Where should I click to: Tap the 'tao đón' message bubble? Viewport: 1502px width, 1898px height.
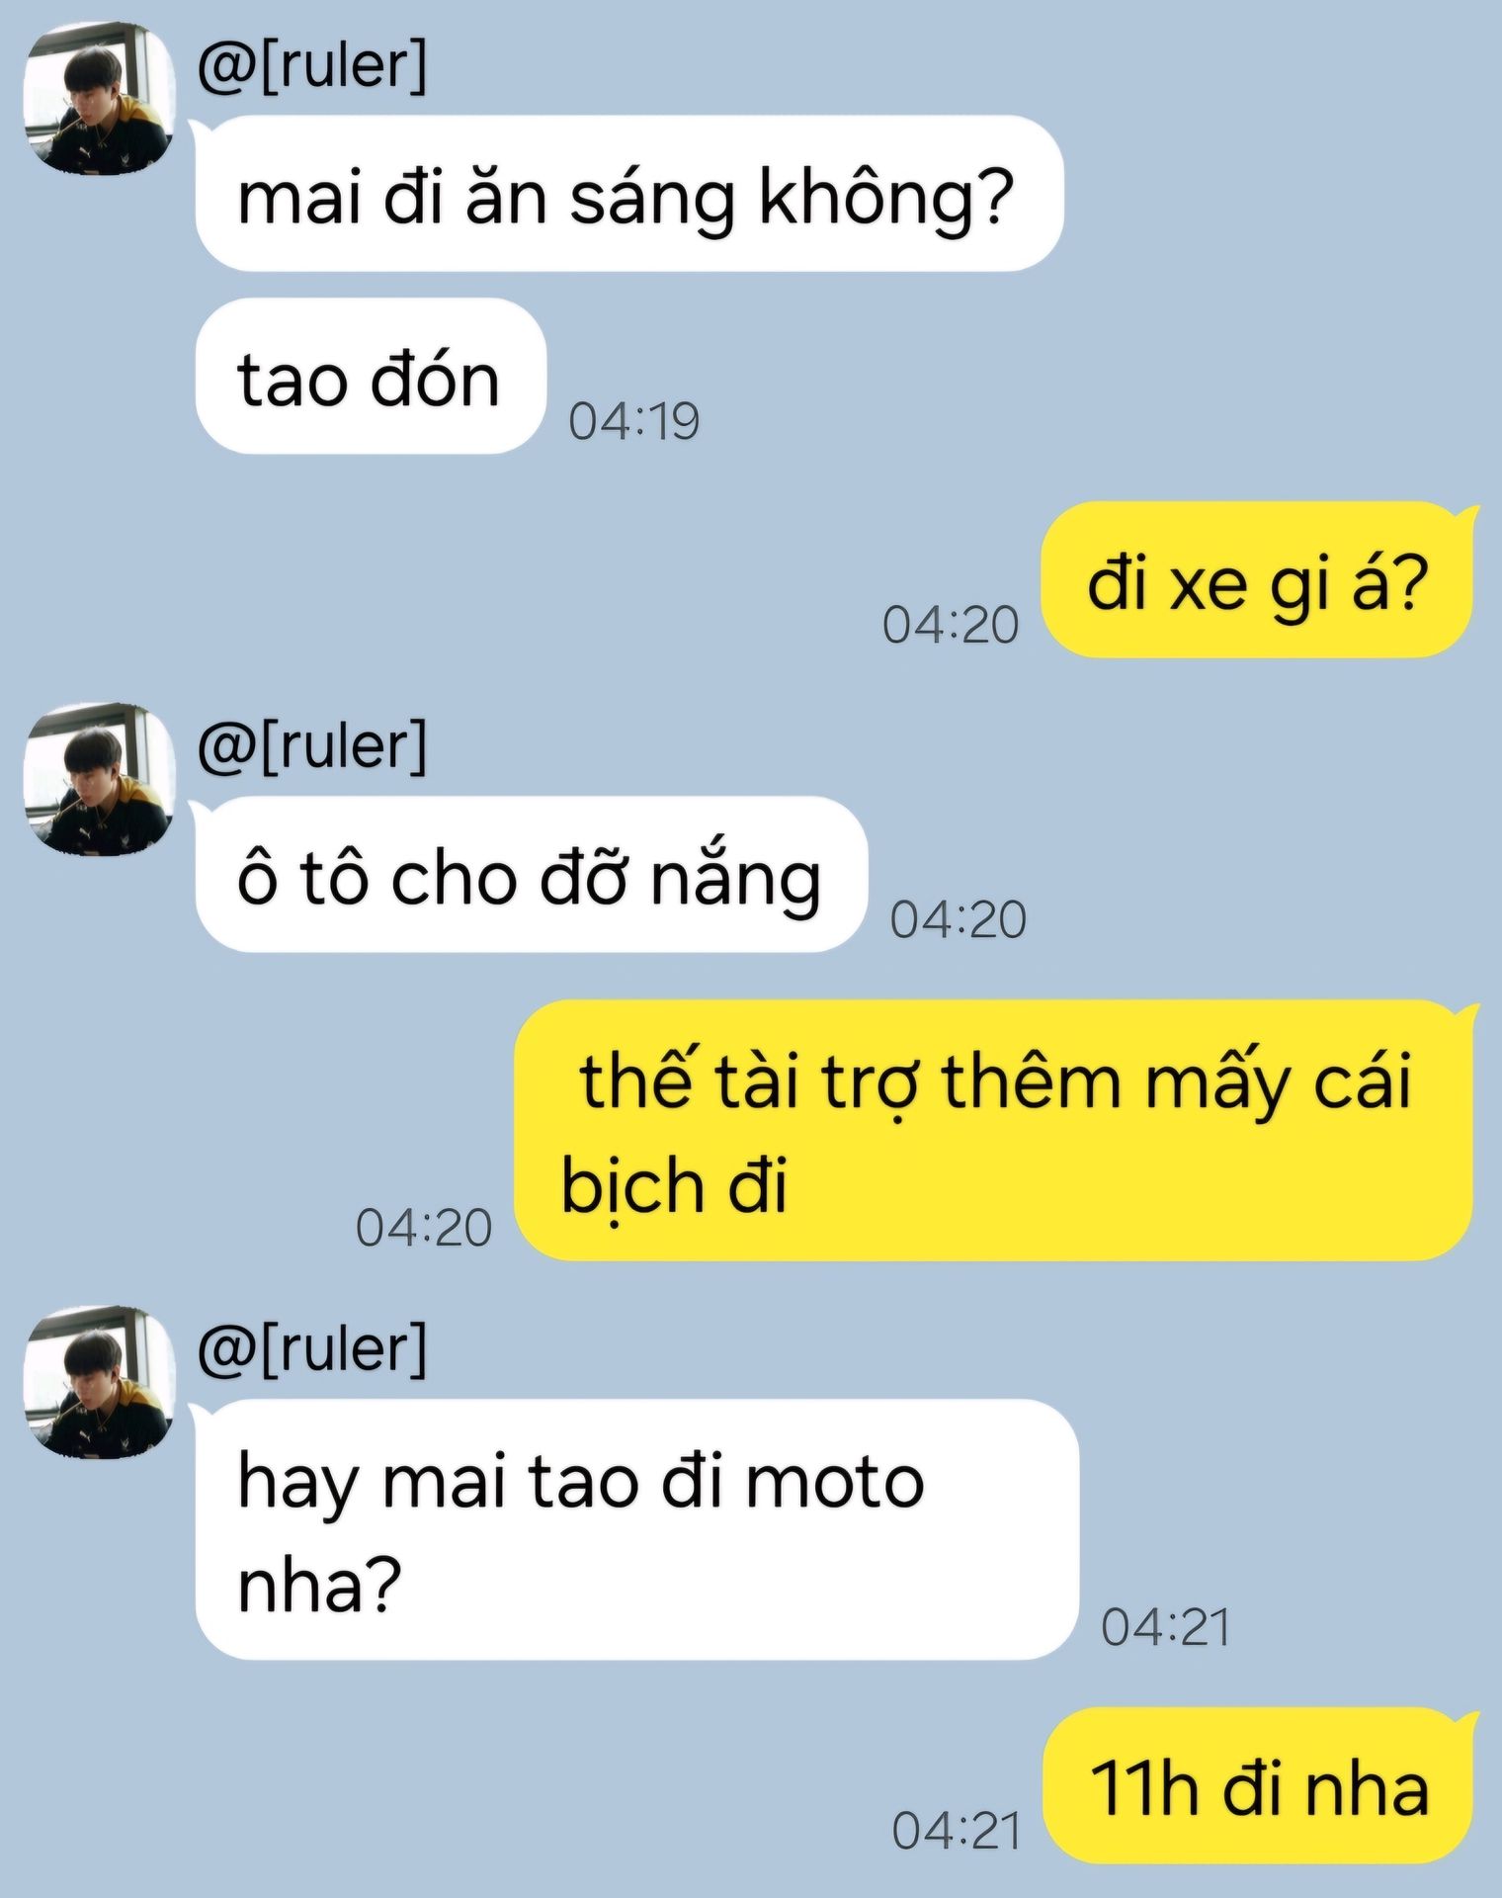tap(371, 377)
